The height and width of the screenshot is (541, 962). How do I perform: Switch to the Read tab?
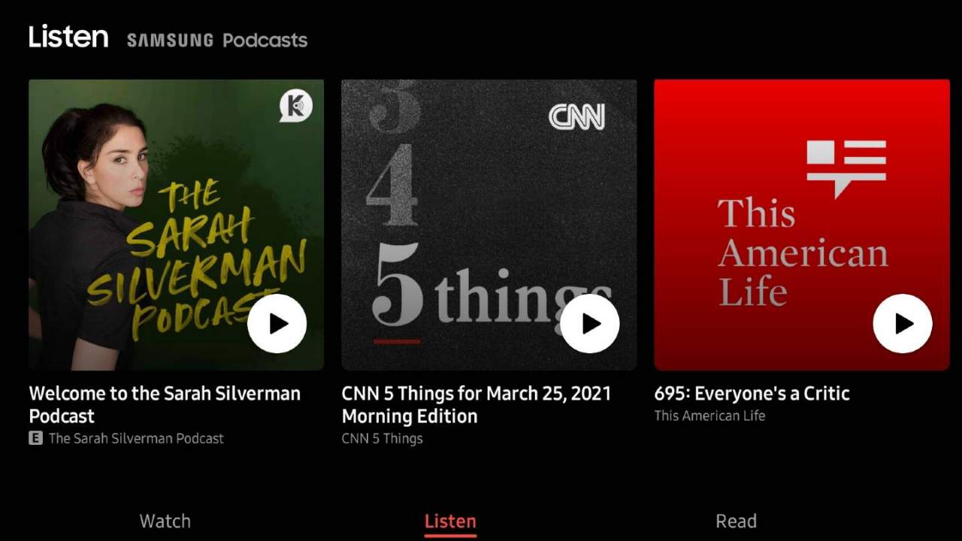[x=736, y=521]
